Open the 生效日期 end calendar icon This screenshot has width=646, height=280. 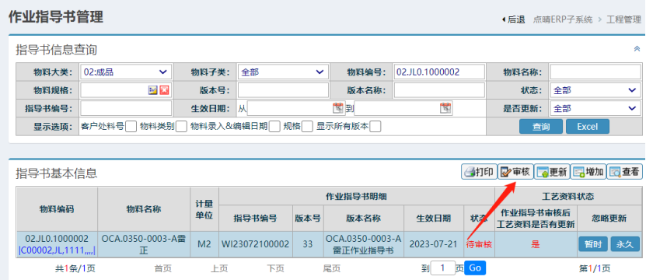445,108
